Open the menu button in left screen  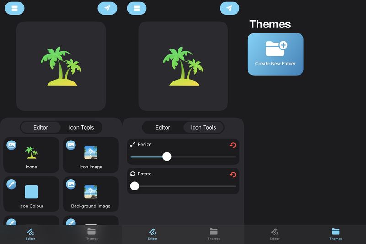pos(15,8)
